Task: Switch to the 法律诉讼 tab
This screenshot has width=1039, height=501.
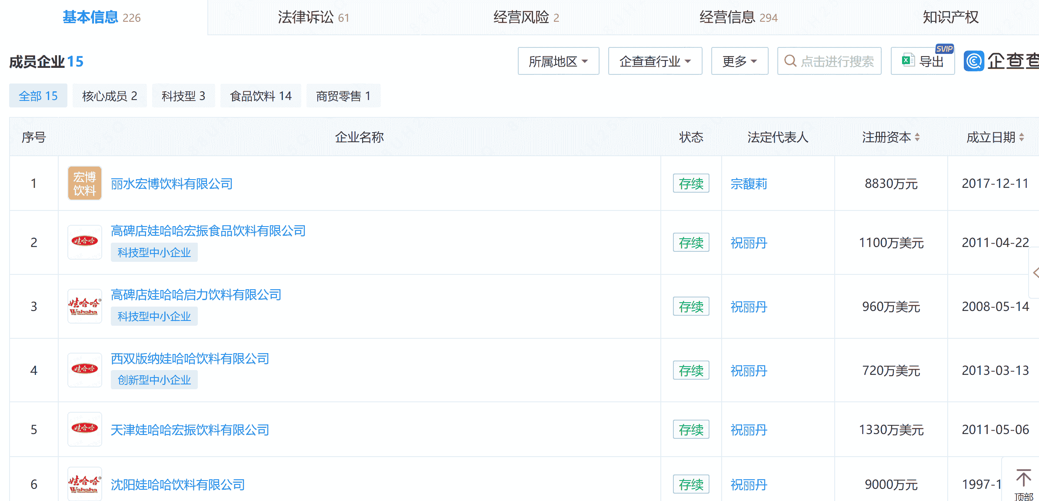Action: click(x=313, y=17)
